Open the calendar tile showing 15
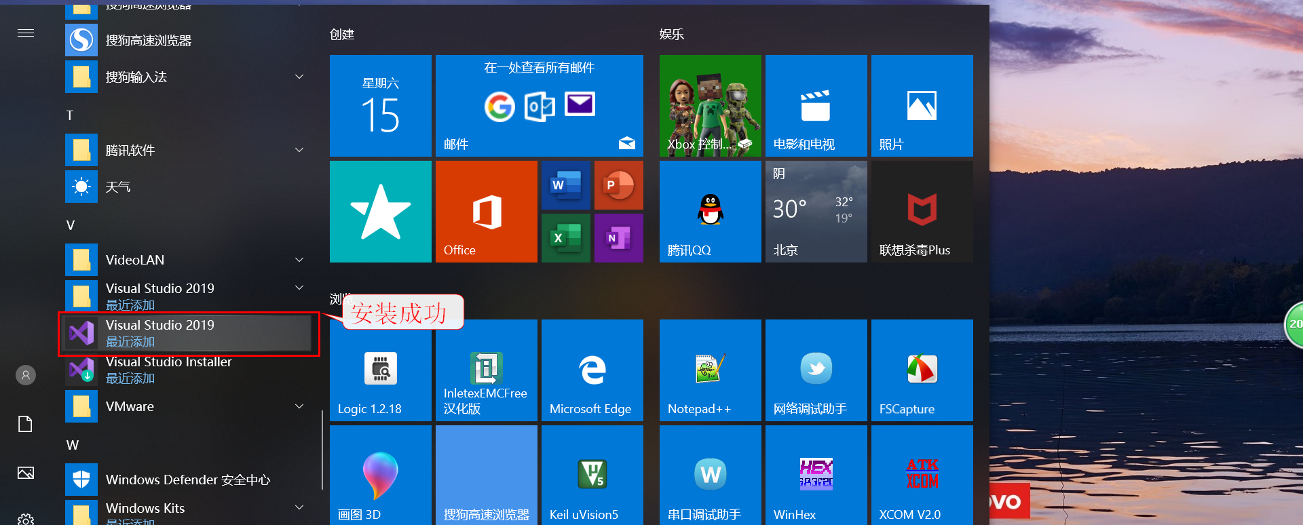Screen dimensions: 1303x525 coord(381,106)
